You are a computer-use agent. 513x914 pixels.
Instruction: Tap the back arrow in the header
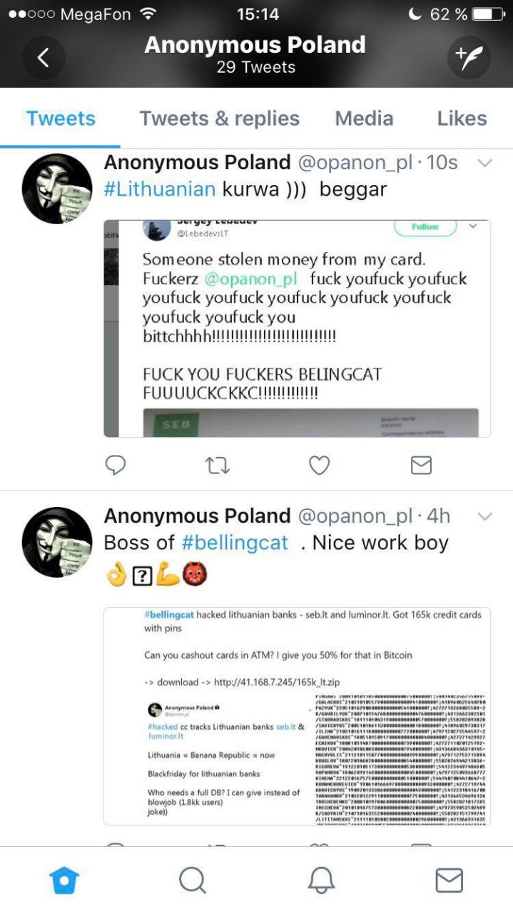[x=44, y=57]
